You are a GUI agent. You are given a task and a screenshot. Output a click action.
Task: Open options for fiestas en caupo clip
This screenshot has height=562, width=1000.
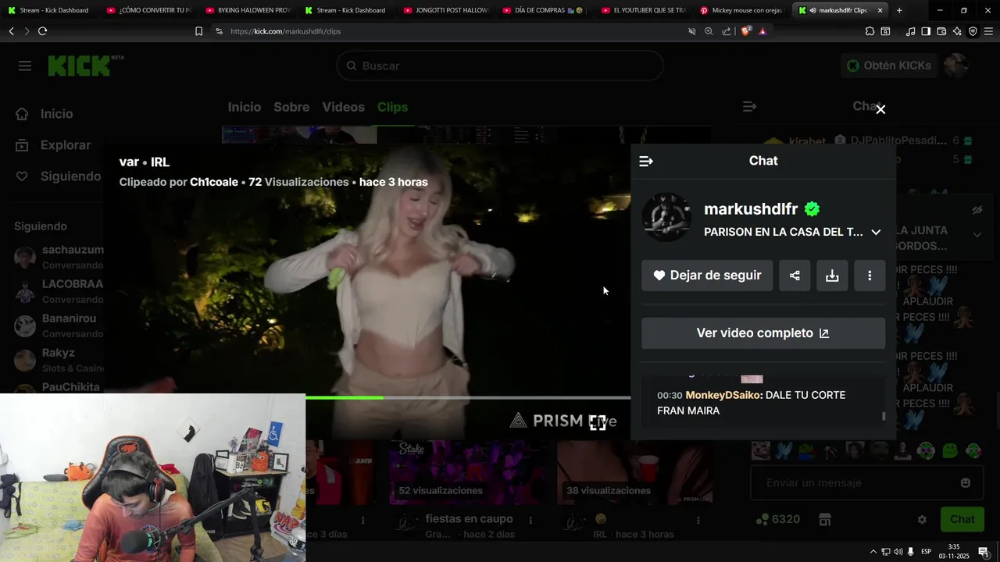point(530,520)
